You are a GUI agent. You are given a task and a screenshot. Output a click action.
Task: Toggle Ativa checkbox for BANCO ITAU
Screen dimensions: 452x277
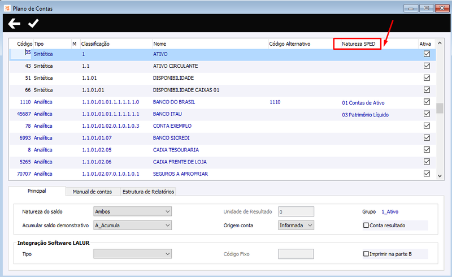pos(427,114)
